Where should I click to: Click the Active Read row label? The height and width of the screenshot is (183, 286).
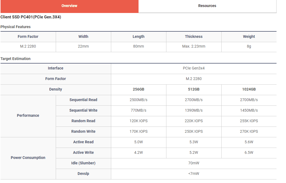[x=83, y=142]
